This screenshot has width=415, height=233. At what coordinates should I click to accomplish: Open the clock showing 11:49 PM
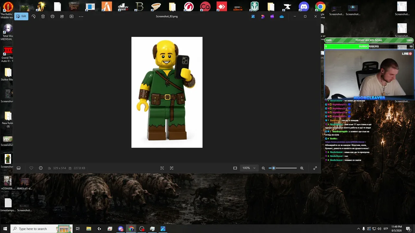(397, 229)
